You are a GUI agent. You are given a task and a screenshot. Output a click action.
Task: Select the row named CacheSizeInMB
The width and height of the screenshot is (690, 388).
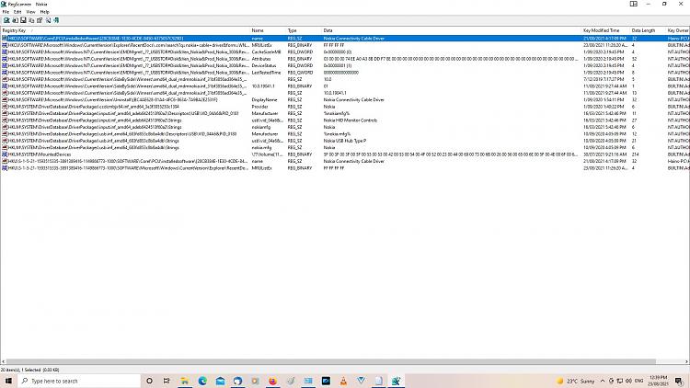click(345, 51)
